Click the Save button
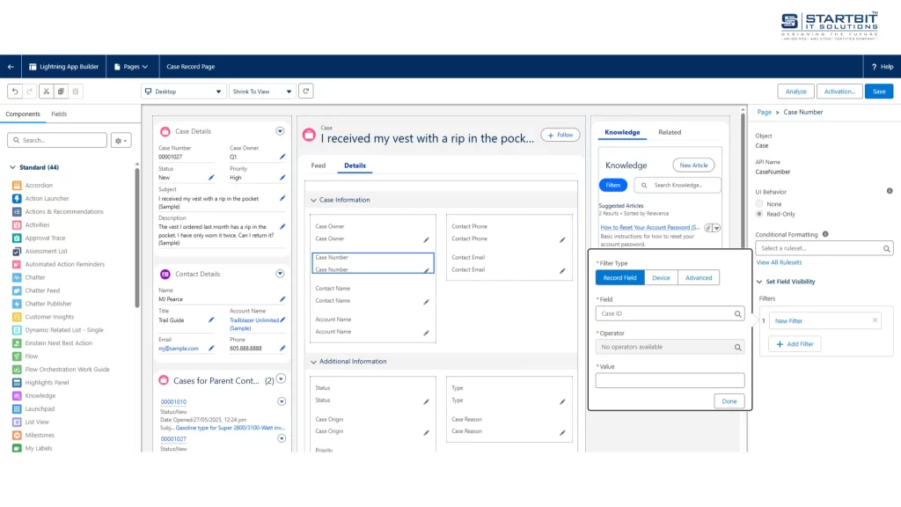Image resolution: width=901 pixels, height=507 pixels. [879, 92]
